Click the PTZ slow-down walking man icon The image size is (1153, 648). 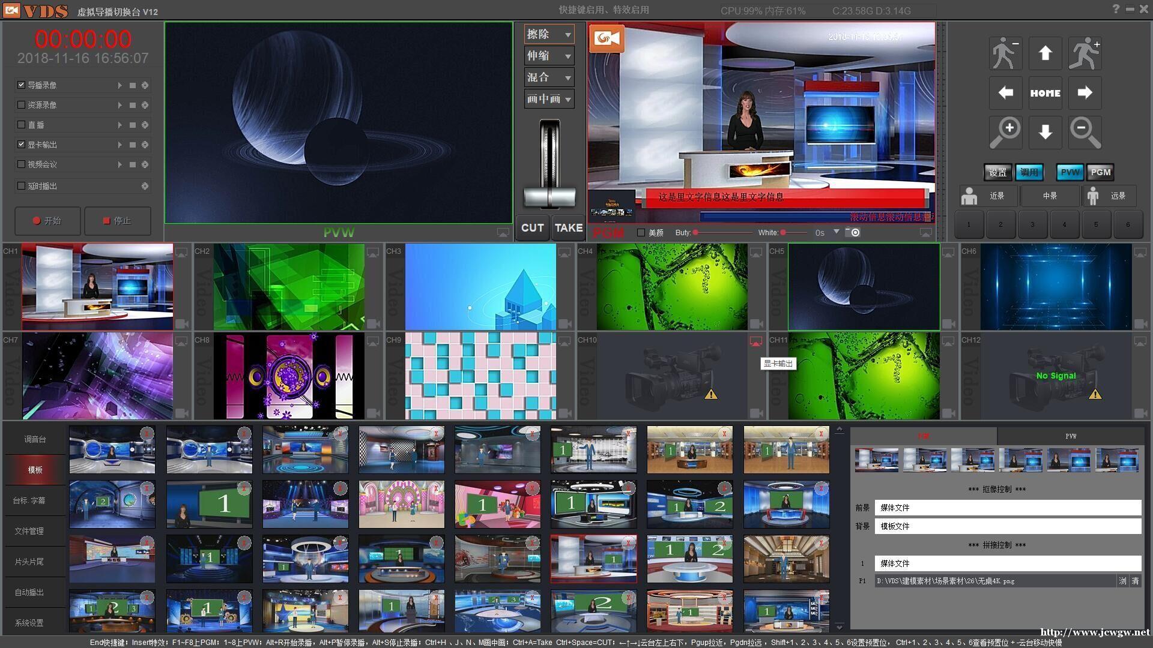tap(1005, 54)
